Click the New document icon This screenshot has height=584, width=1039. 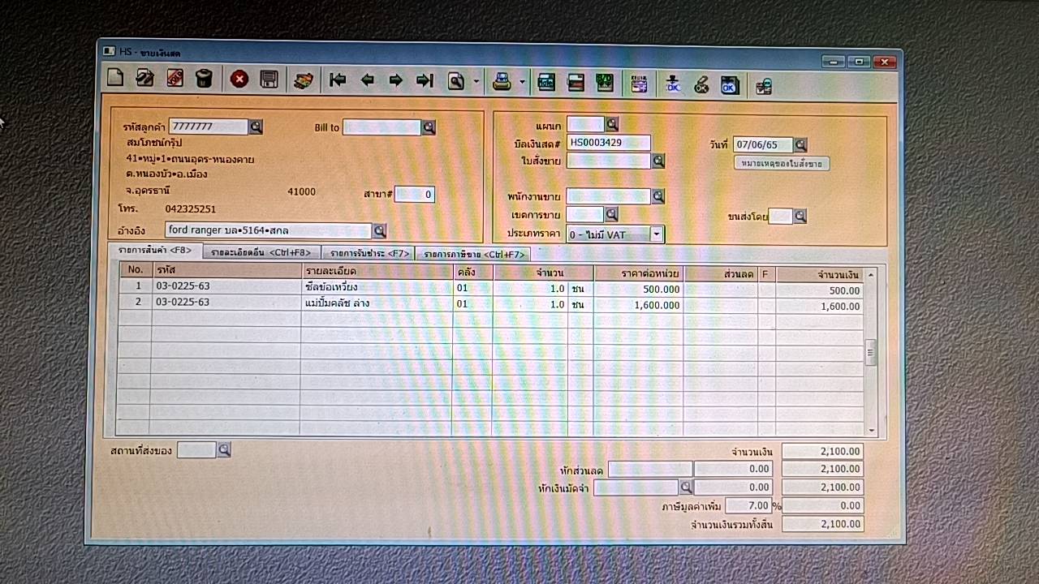pos(115,79)
